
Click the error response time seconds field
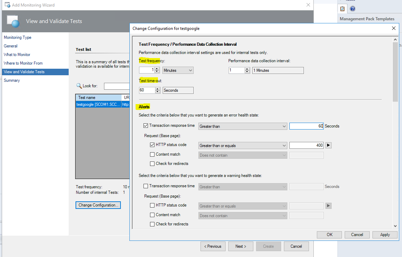click(x=306, y=126)
